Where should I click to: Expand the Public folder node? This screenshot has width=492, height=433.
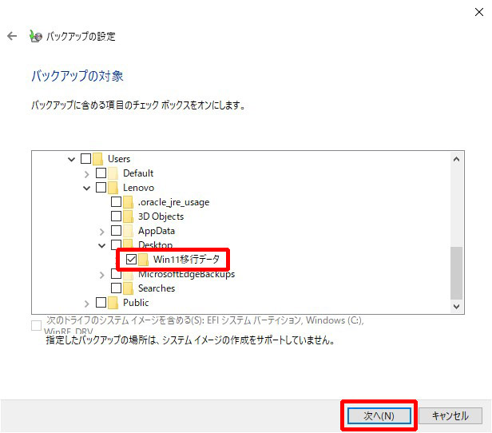tap(87, 304)
